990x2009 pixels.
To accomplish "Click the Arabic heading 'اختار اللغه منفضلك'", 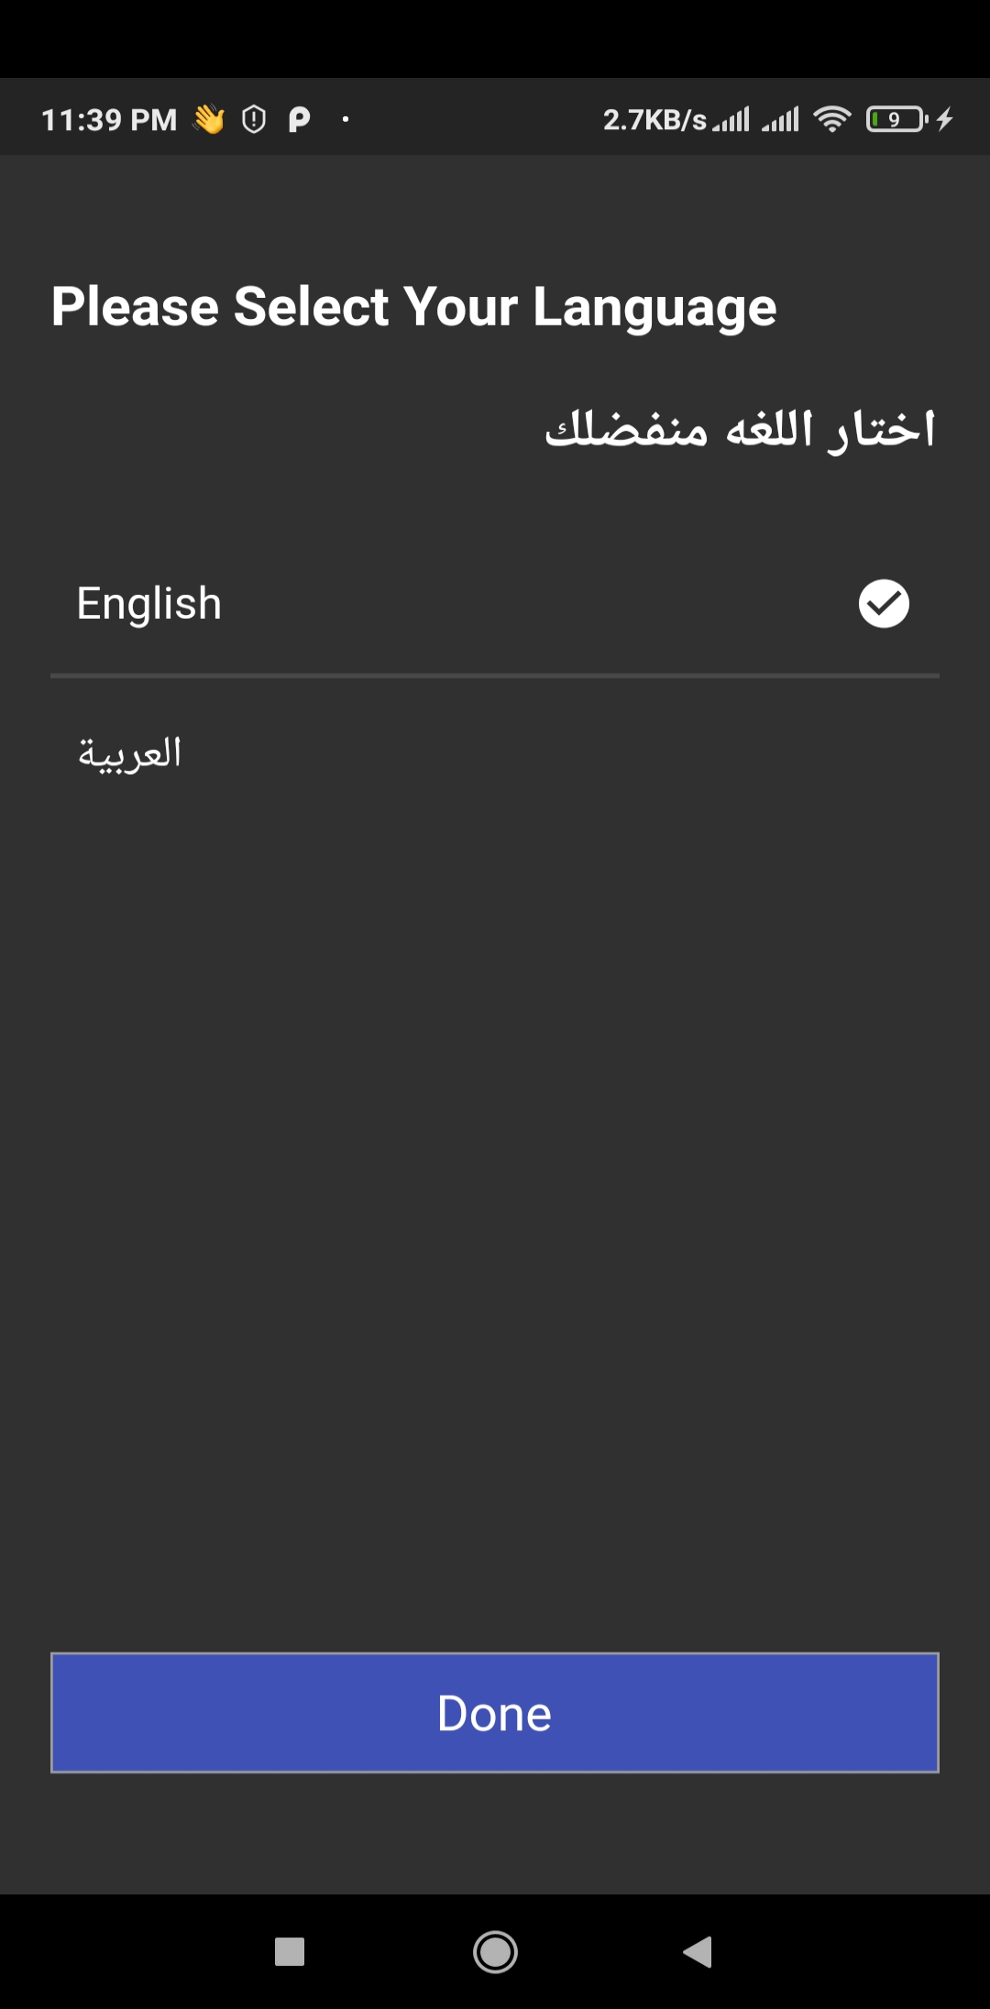I will coord(743,427).
